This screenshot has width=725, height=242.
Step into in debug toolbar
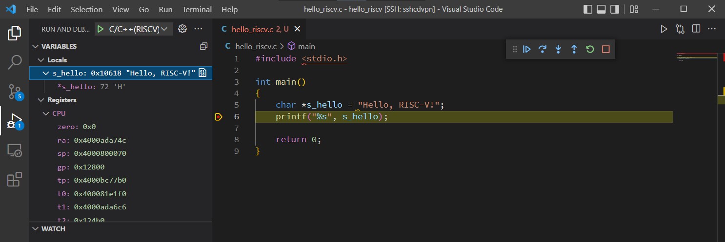[558, 49]
